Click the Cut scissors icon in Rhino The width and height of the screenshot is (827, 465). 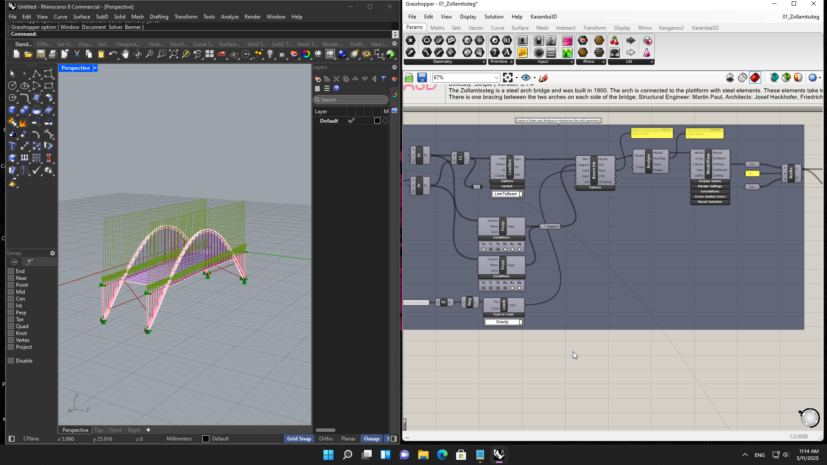(x=77, y=54)
